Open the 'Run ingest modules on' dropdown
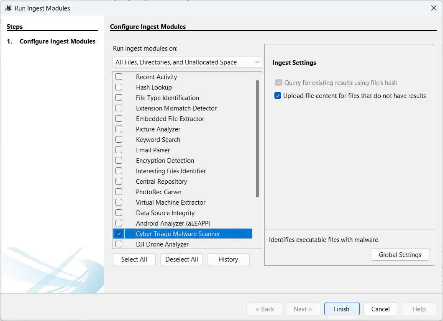Viewport: 443px width, 321px height. pyautogui.click(x=187, y=62)
